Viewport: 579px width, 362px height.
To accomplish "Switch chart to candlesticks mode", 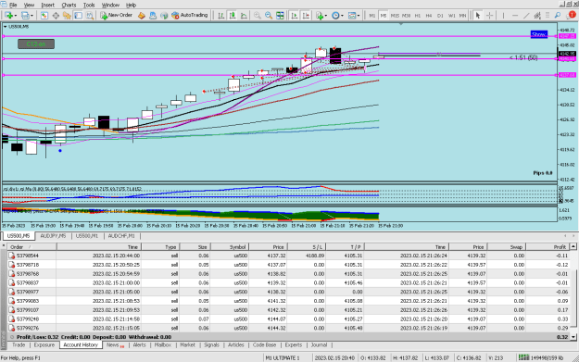I will (233, 16).
